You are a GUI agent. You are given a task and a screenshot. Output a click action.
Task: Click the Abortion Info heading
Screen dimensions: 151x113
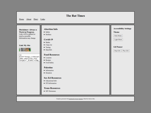(x=51, y=29)
